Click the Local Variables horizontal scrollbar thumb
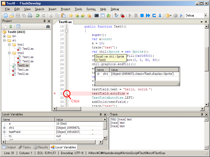 click(x=51, y=142)
